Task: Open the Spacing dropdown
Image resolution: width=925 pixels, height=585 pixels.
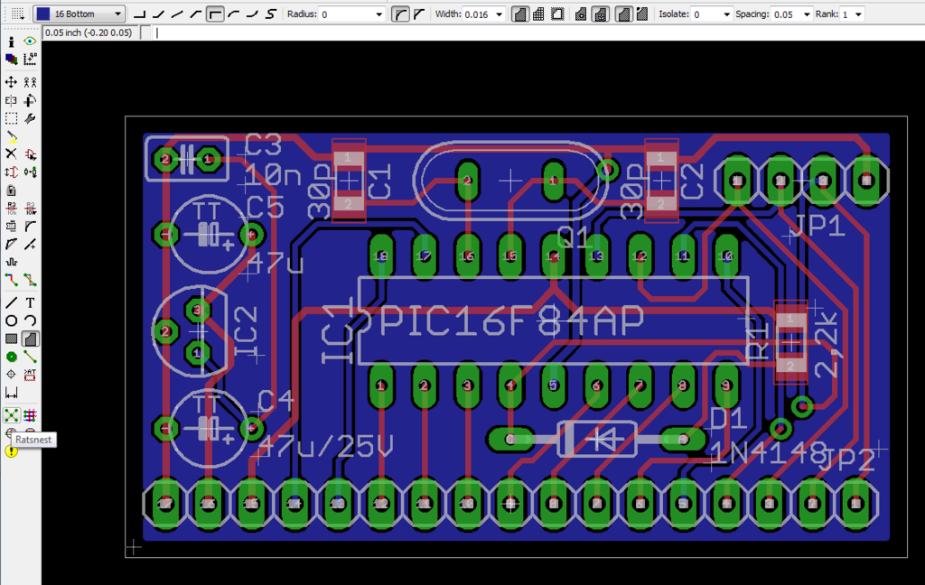Action: (807, 14)
